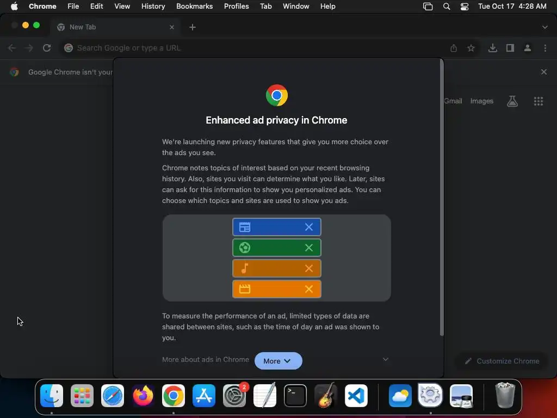
Task: Open the History menu
Action: [x=153, y=6]
